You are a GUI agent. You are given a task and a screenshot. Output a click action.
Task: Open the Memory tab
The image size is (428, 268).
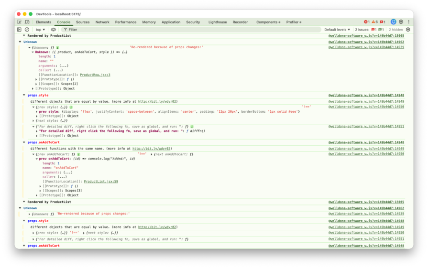pos(149,22)
